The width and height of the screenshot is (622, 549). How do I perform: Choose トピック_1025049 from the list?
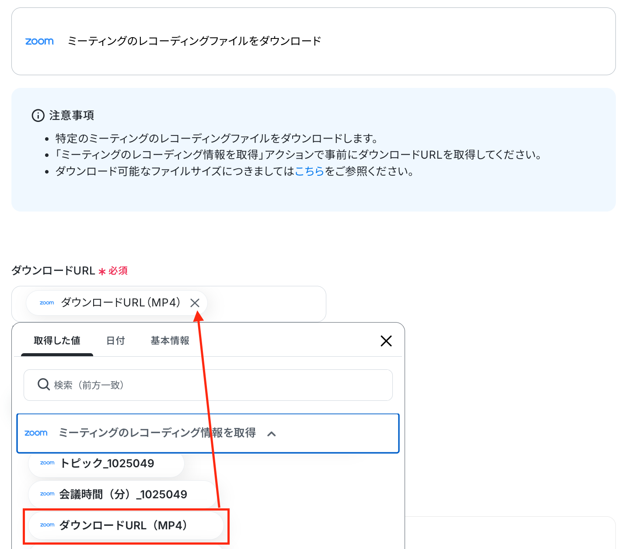click(106, 463)
